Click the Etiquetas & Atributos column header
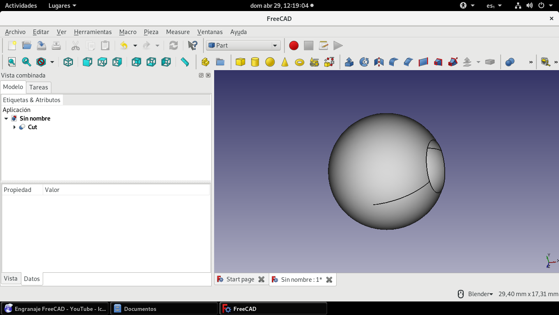Viewport: 559px width, 315px height. pyautogui.click(x=32, y=100)
